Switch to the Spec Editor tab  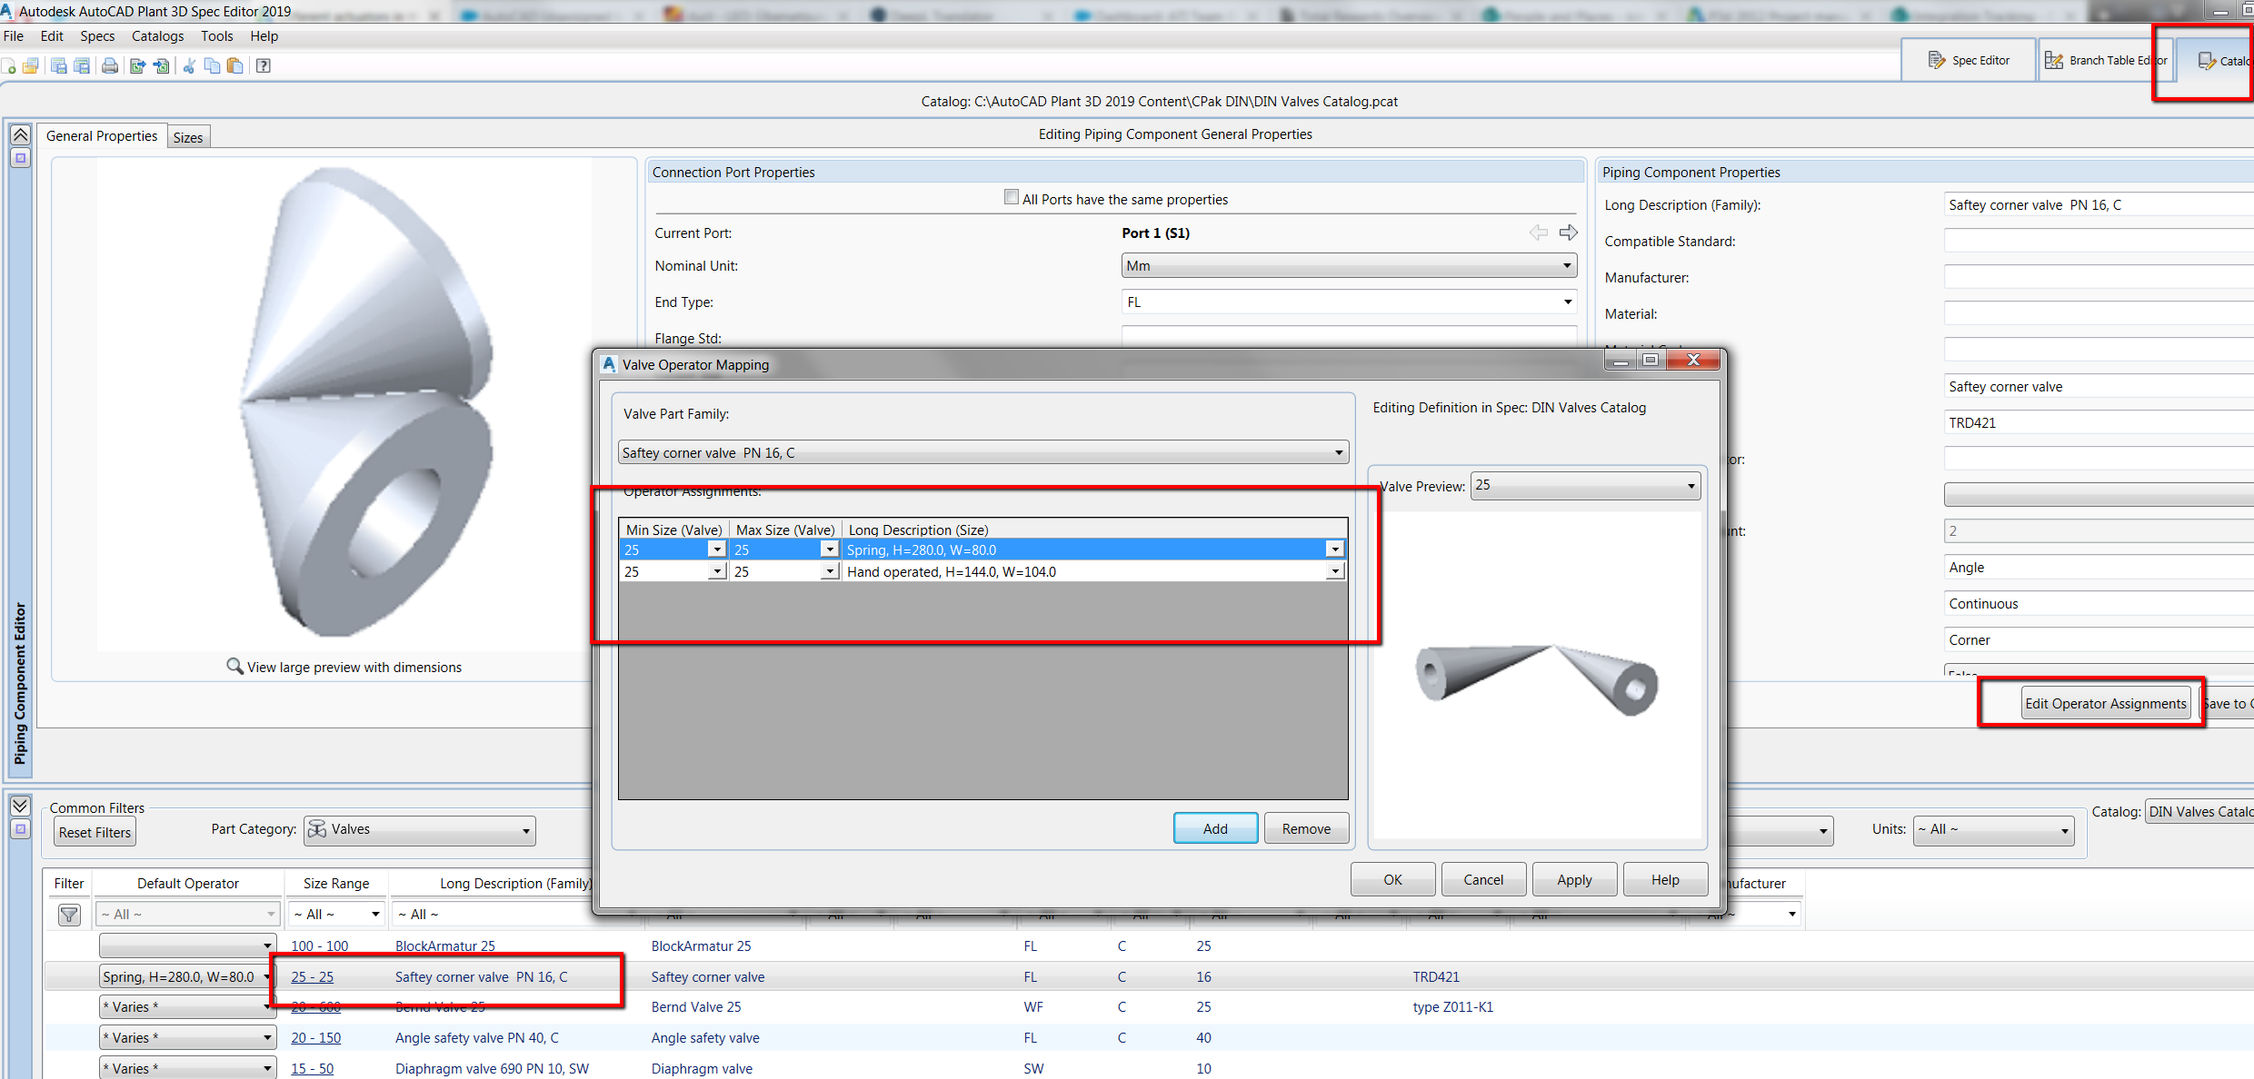pos(1969,60)
